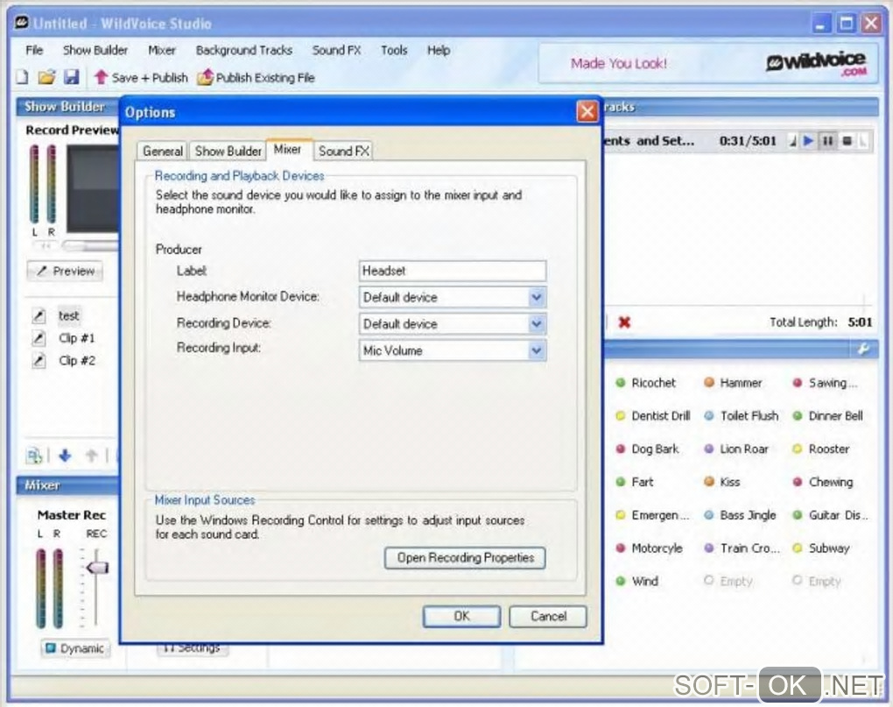Click the save floppy disk icon
Viewport: 893px width, 707px height.
tap(71, 77)
